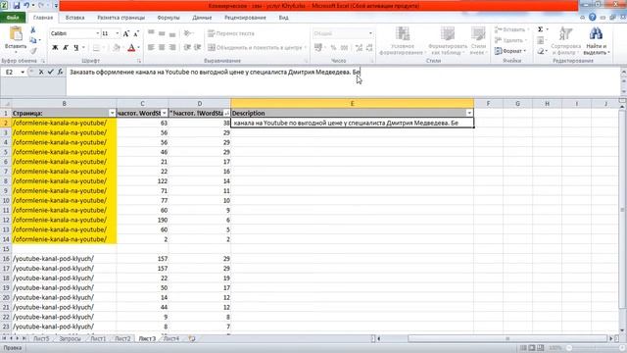The height and width of the screenshot is (353, 627).
Task: Switch to the Формулы ribbon tab
Action: [x=169, y=18]
